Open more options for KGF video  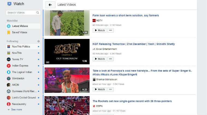click(110, 59)
